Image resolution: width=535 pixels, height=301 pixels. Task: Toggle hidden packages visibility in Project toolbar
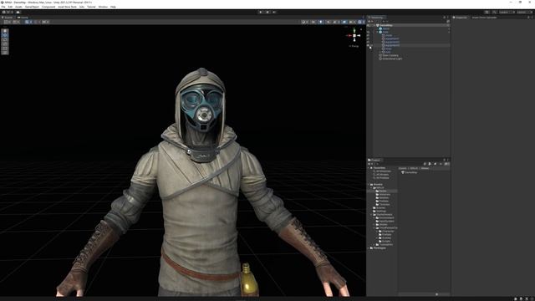click(446, 164)
